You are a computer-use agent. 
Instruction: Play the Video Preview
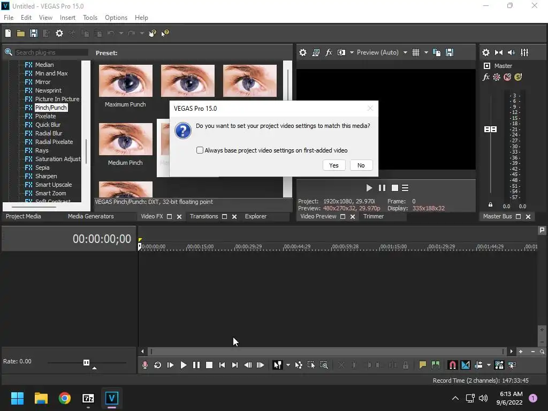(369, 188)
